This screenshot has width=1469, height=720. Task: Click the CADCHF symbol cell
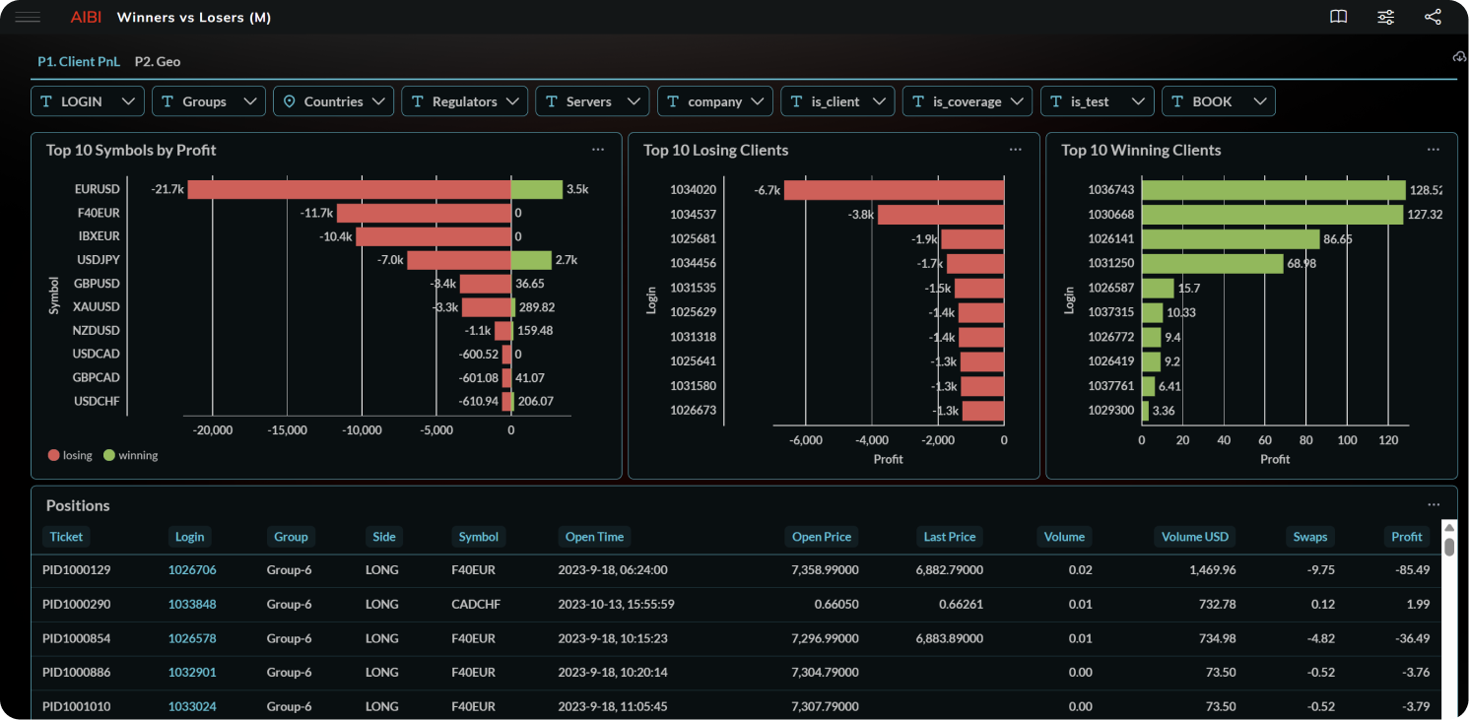tap(476, 604)
